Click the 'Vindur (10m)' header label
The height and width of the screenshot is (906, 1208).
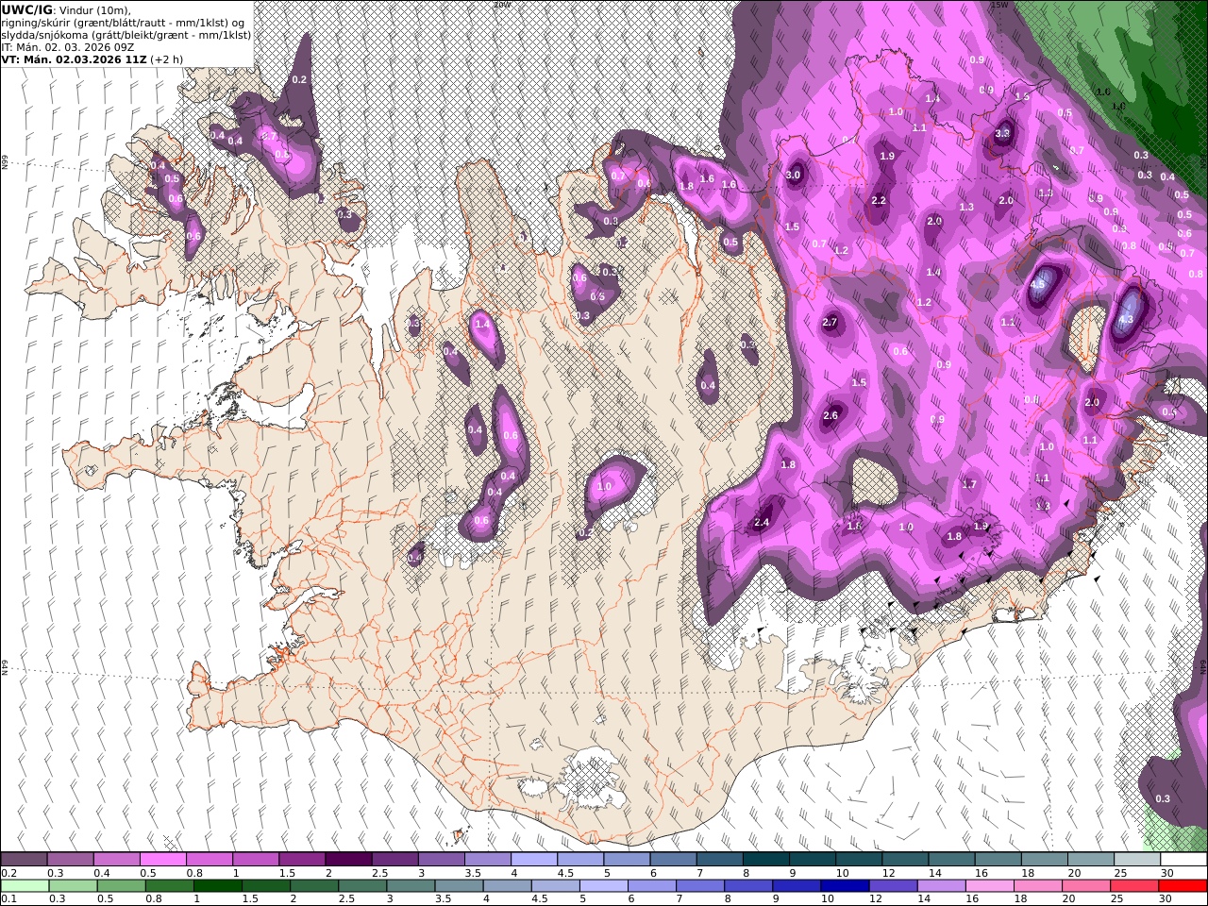94,10
